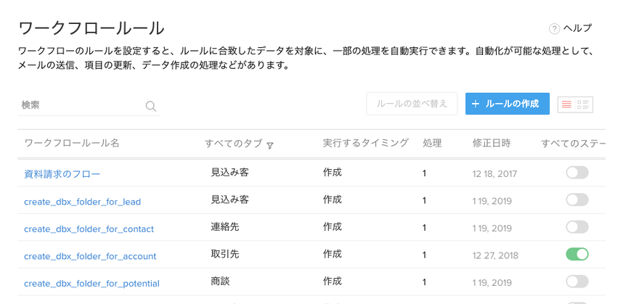Click the ヘルプ help link
The image size is (623, 304).
point(577,29)
